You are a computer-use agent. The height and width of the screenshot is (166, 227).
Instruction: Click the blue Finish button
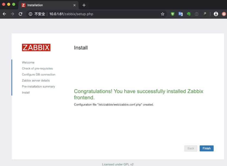(x=206, y=148)
